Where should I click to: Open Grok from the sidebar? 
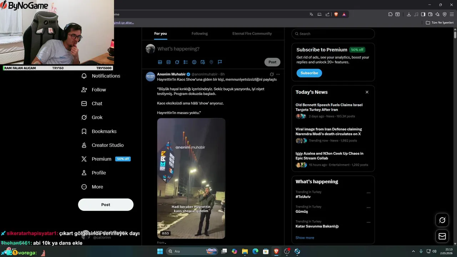pos(92,117)
